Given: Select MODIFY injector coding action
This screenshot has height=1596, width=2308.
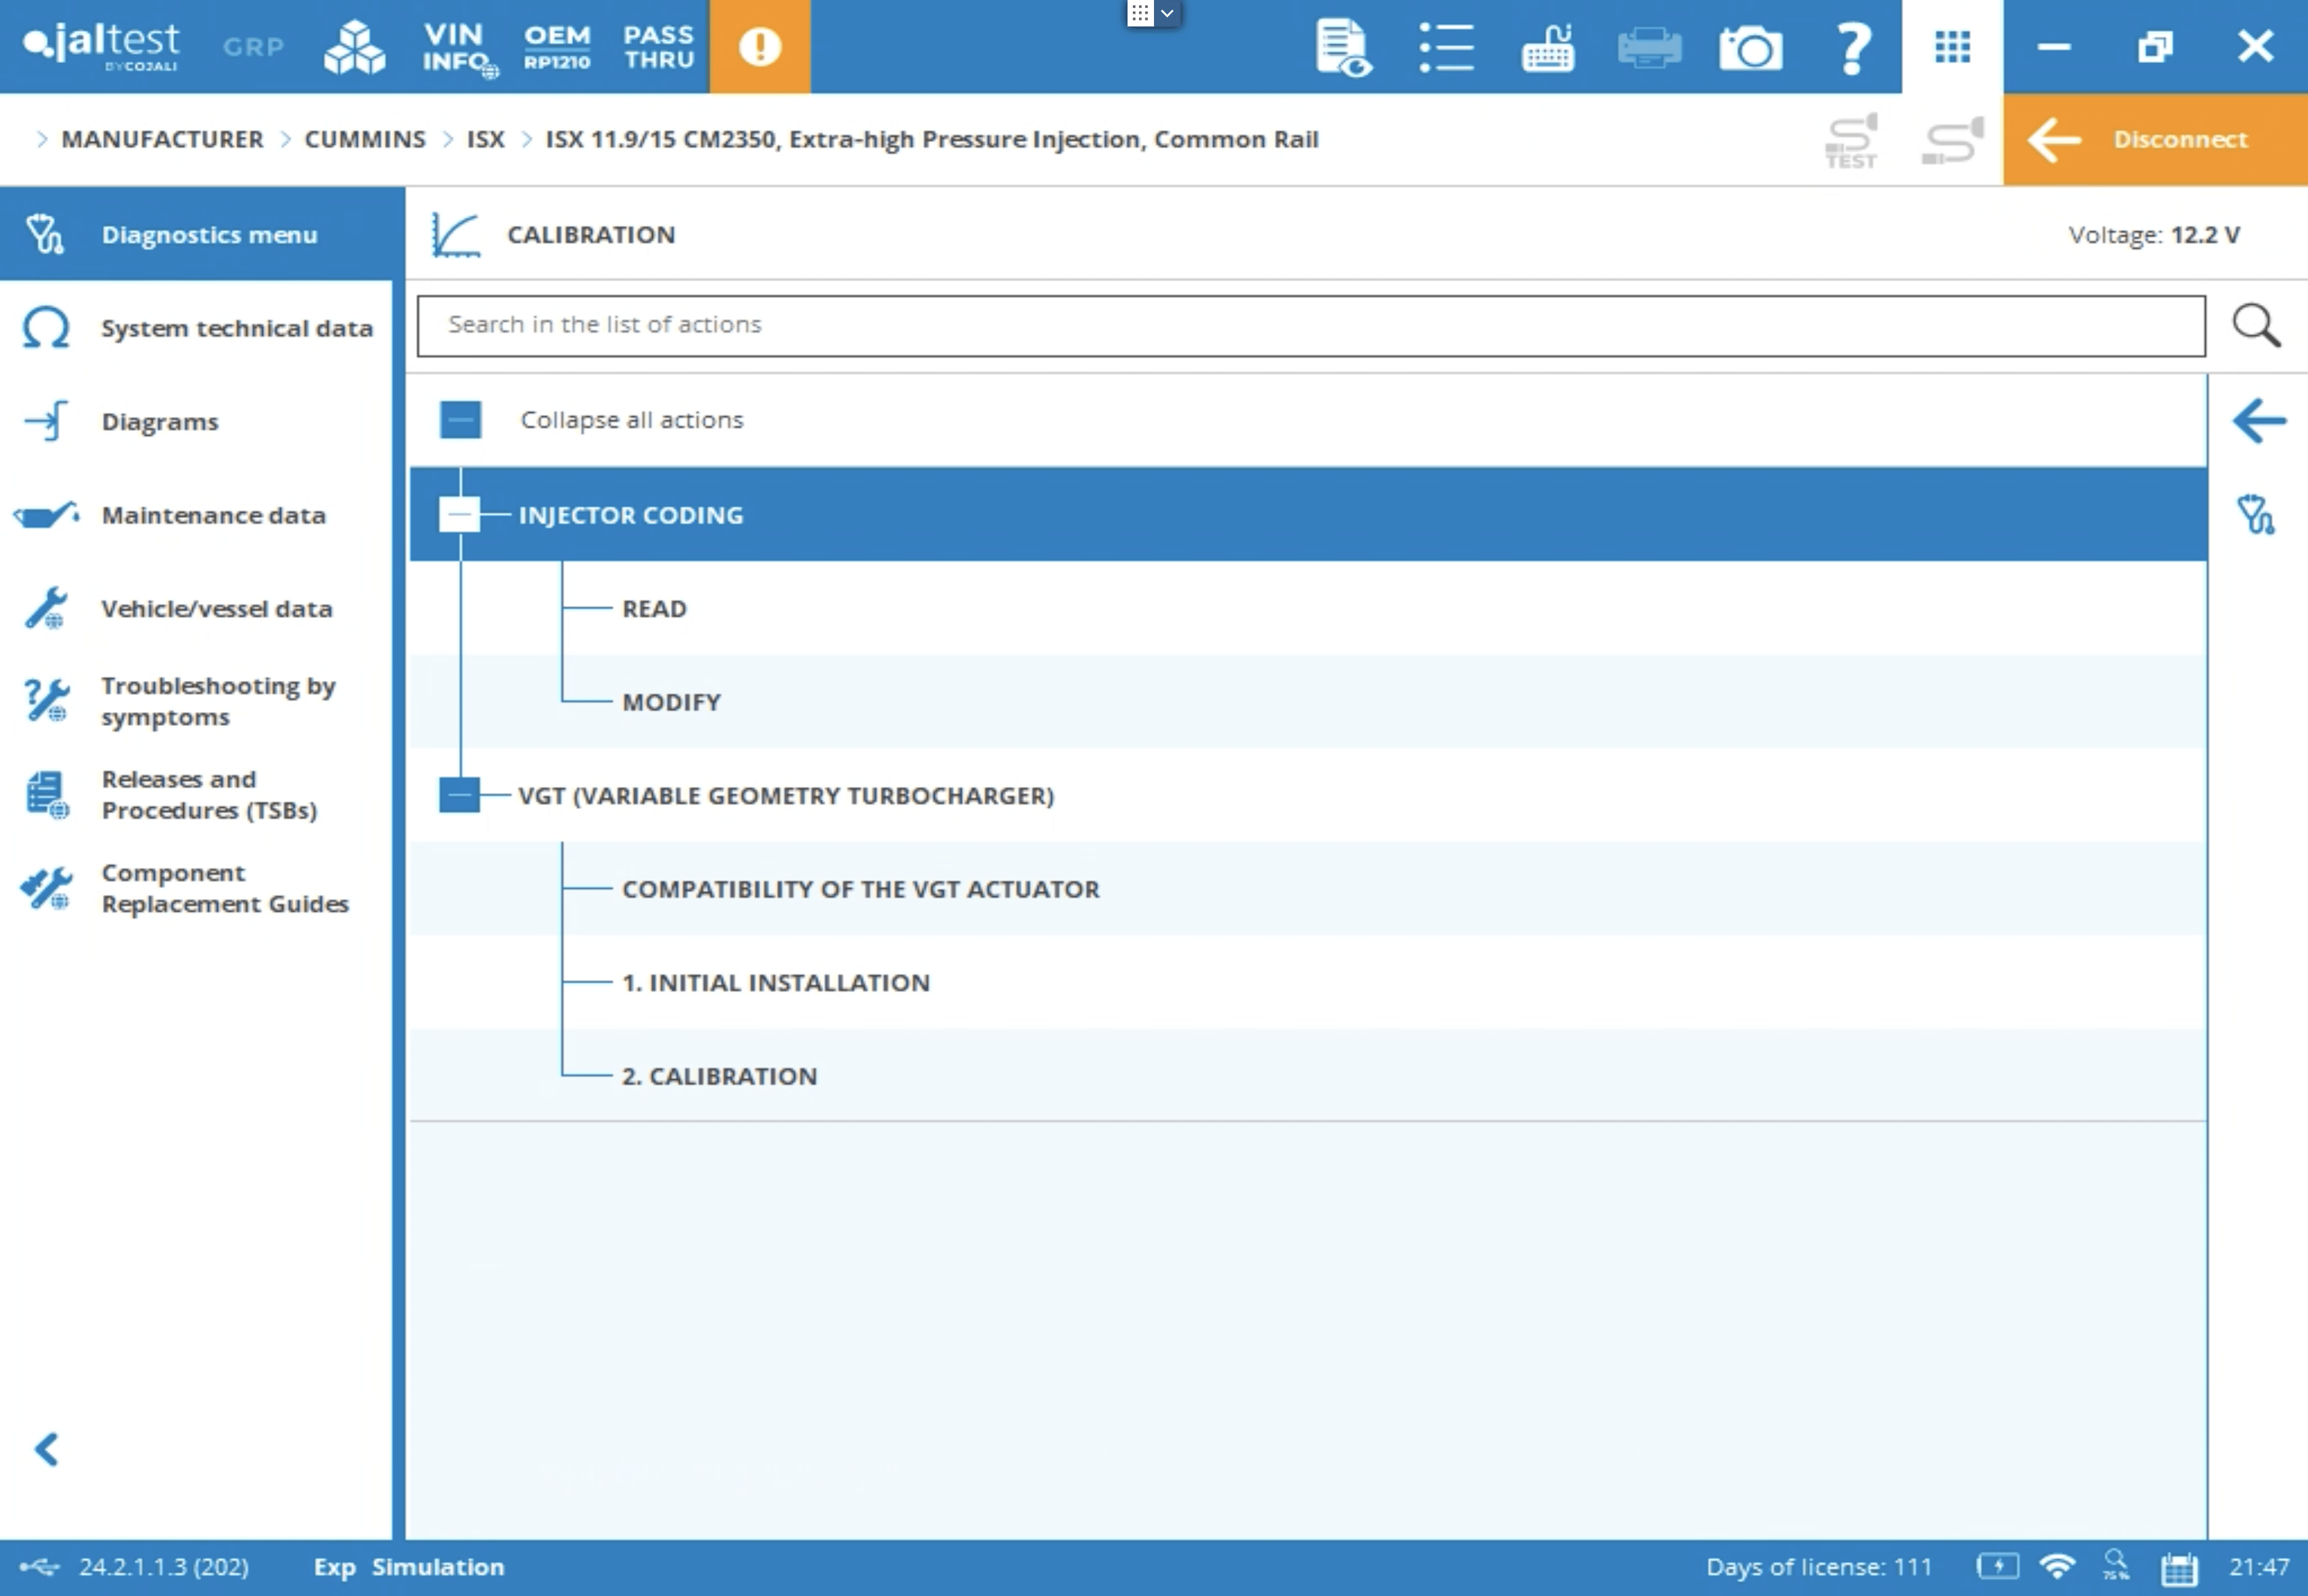Looking at the screenshot, I should coord(671,702).
